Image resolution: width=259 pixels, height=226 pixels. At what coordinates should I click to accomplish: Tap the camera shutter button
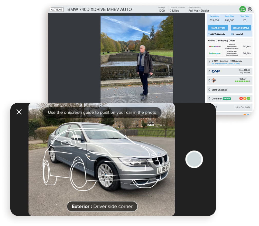pos(194,159)
